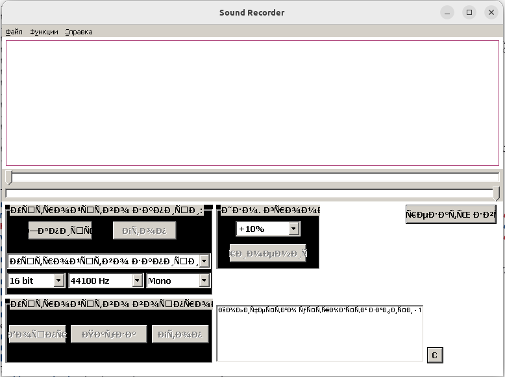Click the playback device group title label
Screen dimensions: 505x377
[111, 304]
